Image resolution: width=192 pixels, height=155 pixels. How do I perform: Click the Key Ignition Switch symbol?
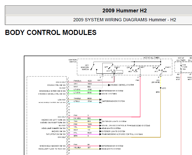coord(85,67)
